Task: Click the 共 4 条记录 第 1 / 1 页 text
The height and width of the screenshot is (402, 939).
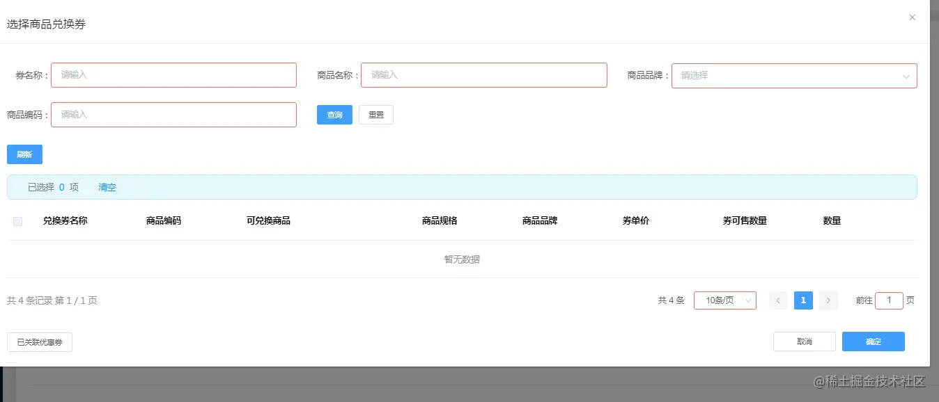Action: tap(52, 300)
